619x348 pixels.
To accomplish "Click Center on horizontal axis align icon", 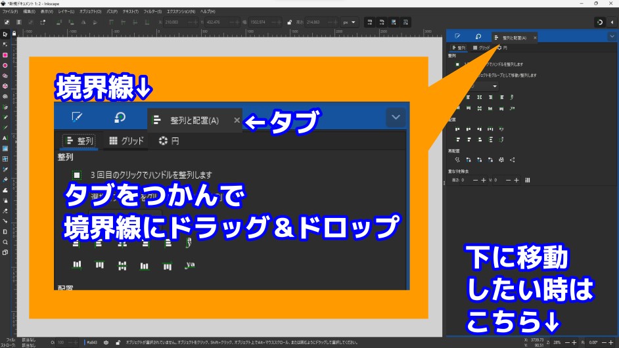I will pyautogui.click(x=479, y=108).
